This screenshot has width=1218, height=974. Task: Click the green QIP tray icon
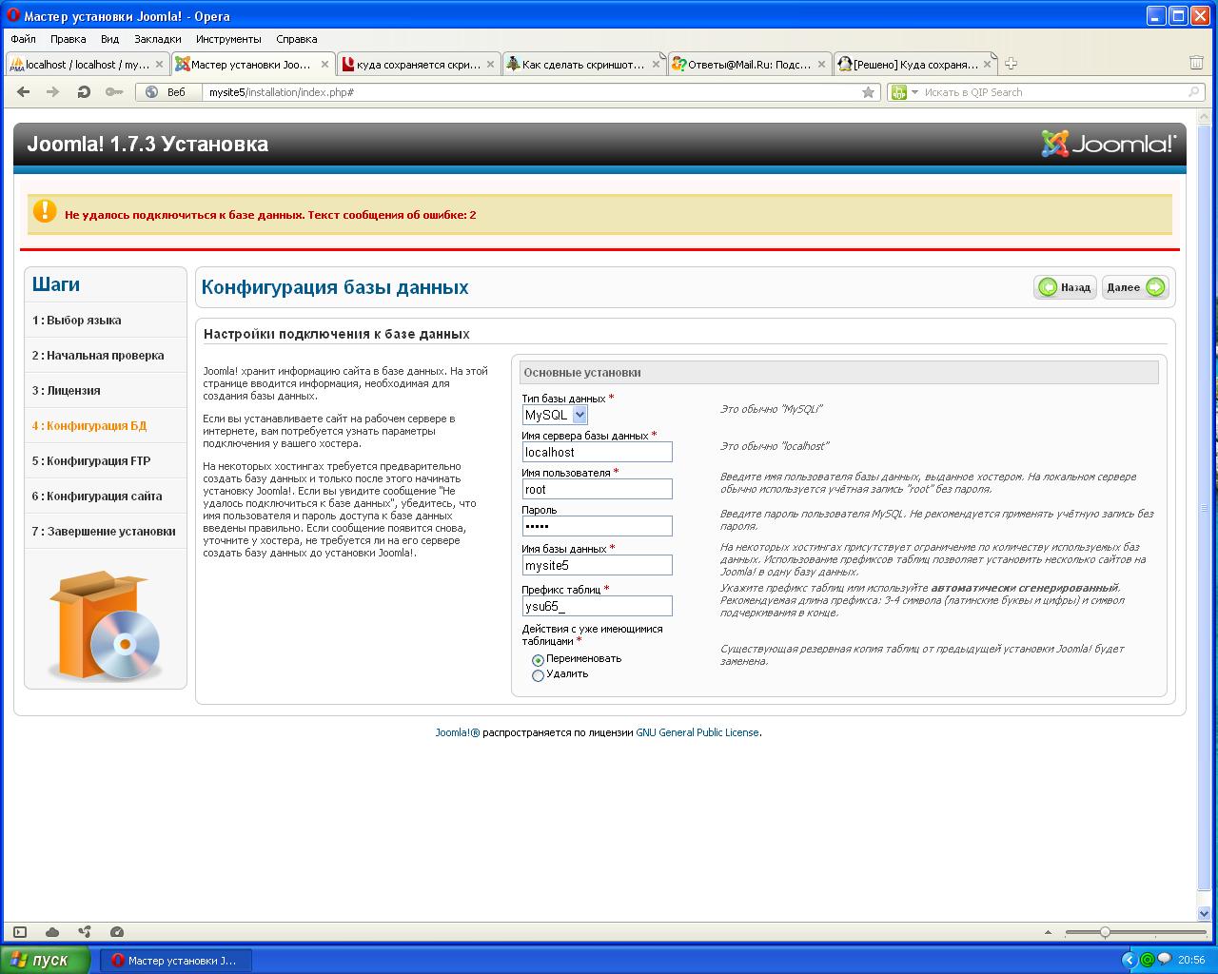coord(1147,960)
